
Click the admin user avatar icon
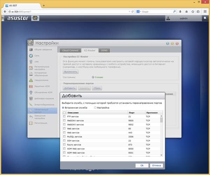click(x=168, y=18)
